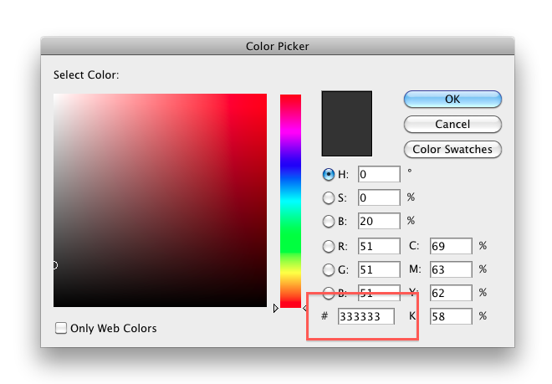This screenshot has width=552, height=384.
Task: Click the R red value field
Action: (379, 246)
